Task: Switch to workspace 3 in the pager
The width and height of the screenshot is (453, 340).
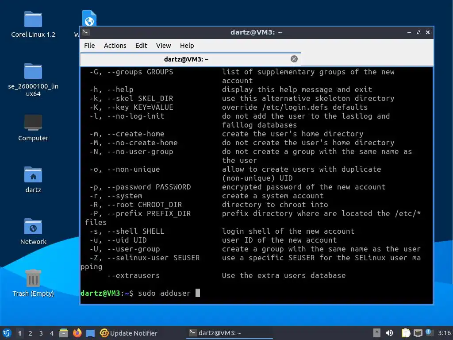Action: (x=41, y=333)
